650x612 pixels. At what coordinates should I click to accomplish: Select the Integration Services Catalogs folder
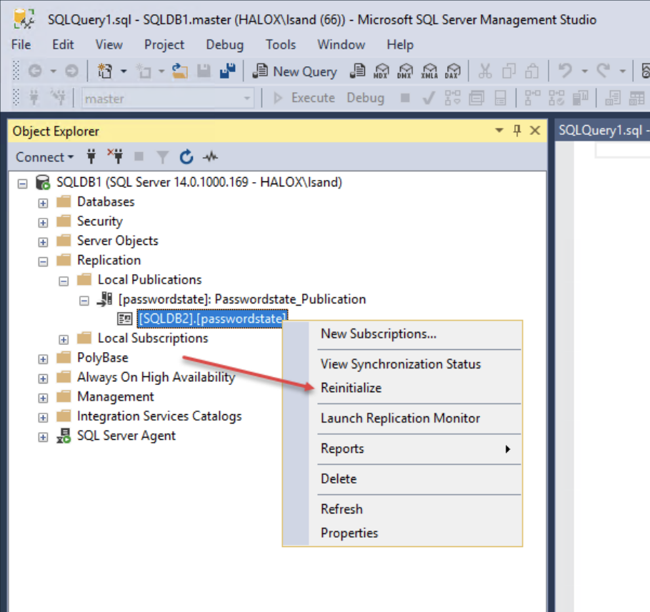click(x=159, y=416)
